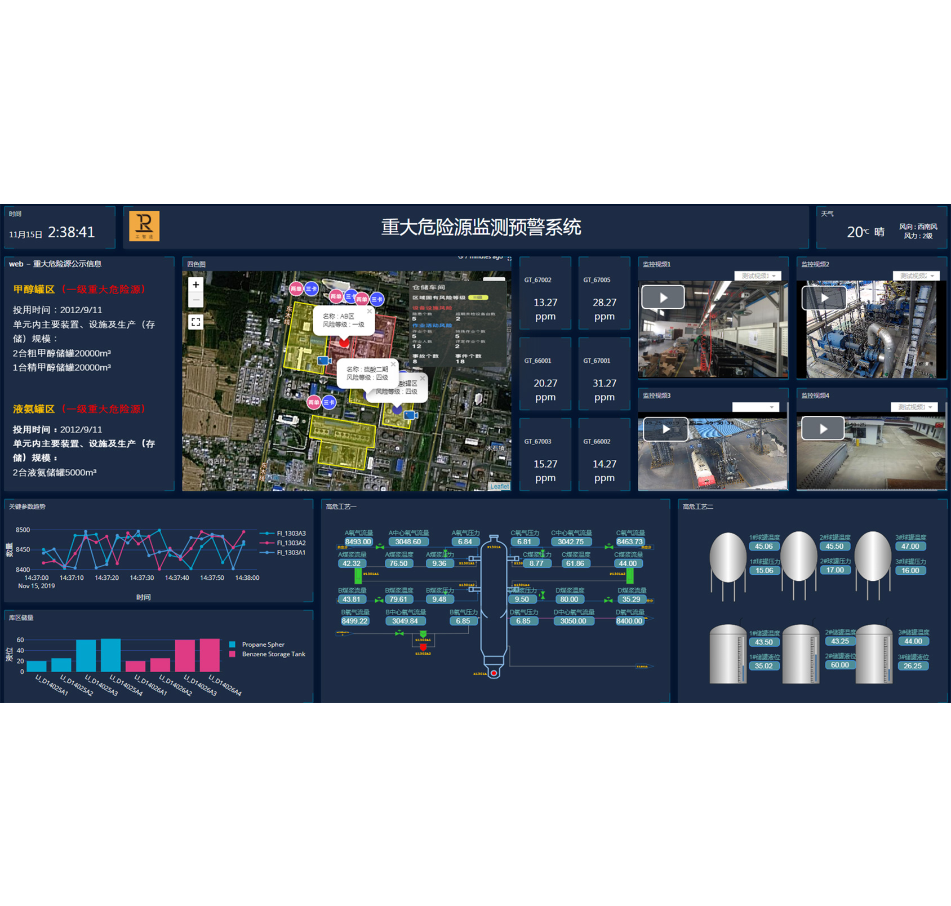The height and width of the screenshot is (906, 951).
Task: Close the 硫酸二期 popup on map
Action: click(393, 365)
